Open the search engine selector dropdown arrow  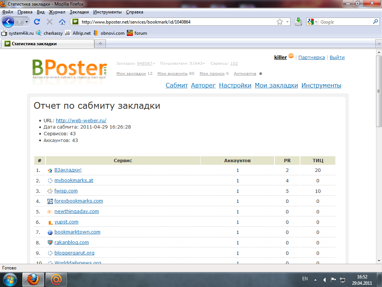point(316,22)
